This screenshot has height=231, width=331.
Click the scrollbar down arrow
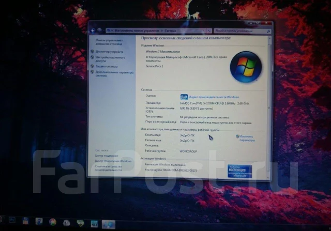[x=269, y=177]
